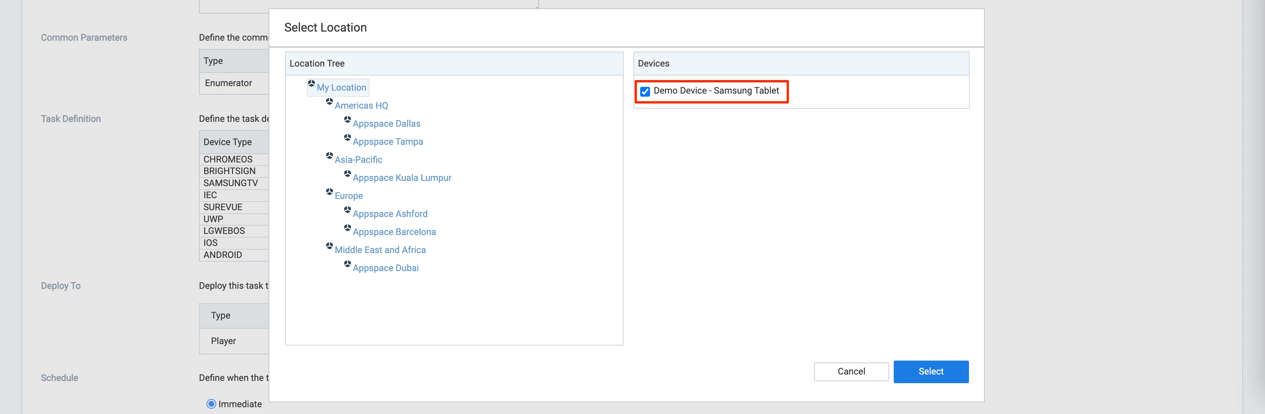The height and width of the screenshot is (414, 1265).
Task: Click the Appspace Dubai location icon
Action: coord(347,264)
